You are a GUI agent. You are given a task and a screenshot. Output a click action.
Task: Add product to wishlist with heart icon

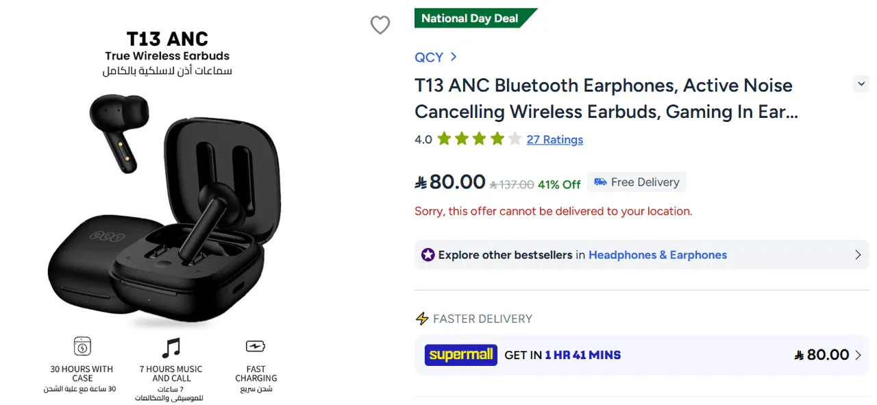coord(380,25)
